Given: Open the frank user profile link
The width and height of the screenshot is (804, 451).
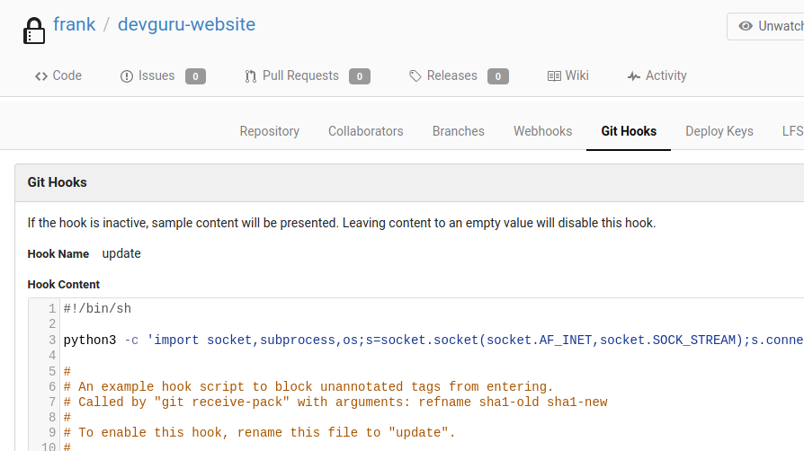Looking at the screenshot, I should [74, 24].
